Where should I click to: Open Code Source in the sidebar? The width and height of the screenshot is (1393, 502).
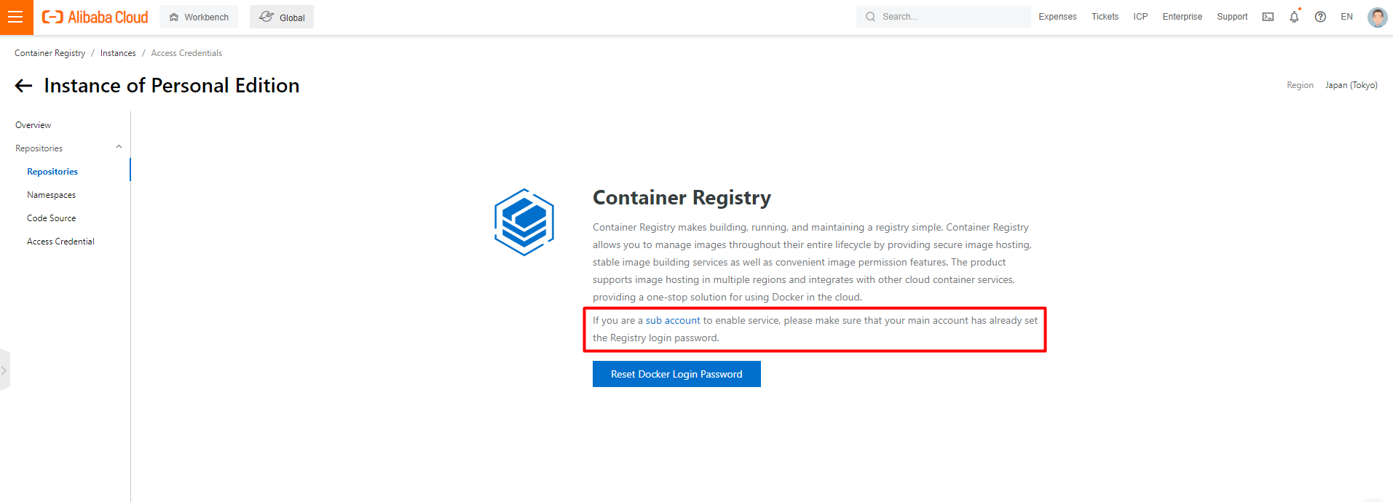tap(51, 218)
